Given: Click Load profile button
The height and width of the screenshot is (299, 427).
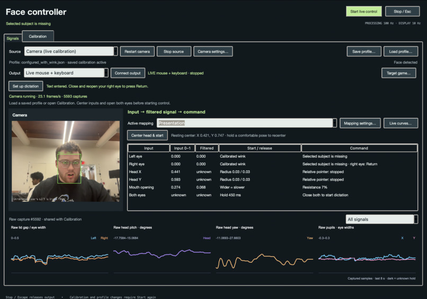Looking at the screenshot, I should (x=401, y=51).
